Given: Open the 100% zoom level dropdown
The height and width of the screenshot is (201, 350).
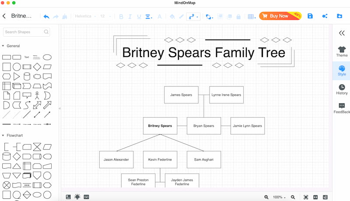Looking at the screenshot, I should 279,197.
